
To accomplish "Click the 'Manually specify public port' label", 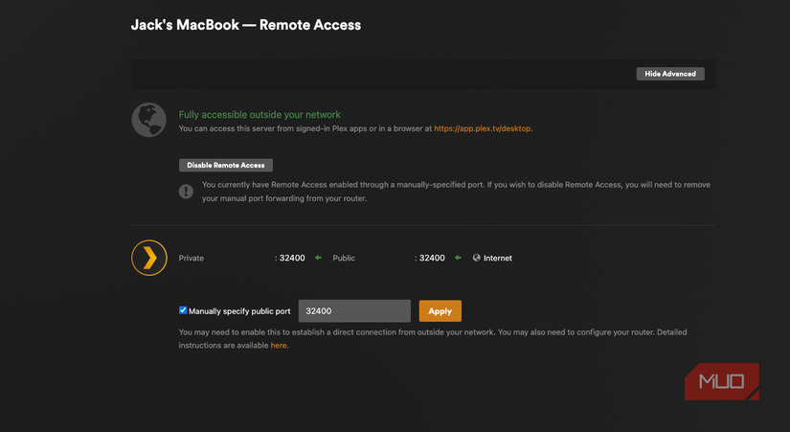I will [x=239, y=311].
